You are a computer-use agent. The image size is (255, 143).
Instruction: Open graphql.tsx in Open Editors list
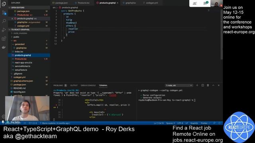[22, 22]
